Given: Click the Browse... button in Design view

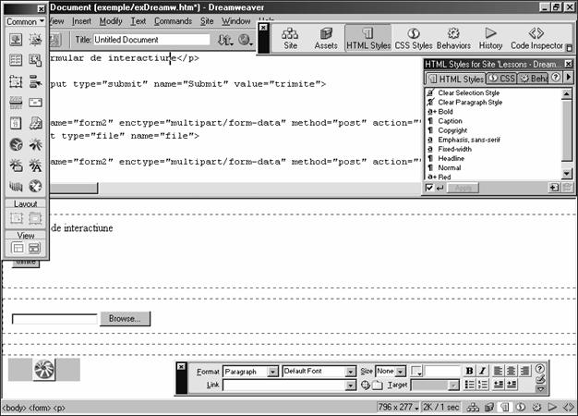Looking at the screenshot, I should tap(125, 319).
